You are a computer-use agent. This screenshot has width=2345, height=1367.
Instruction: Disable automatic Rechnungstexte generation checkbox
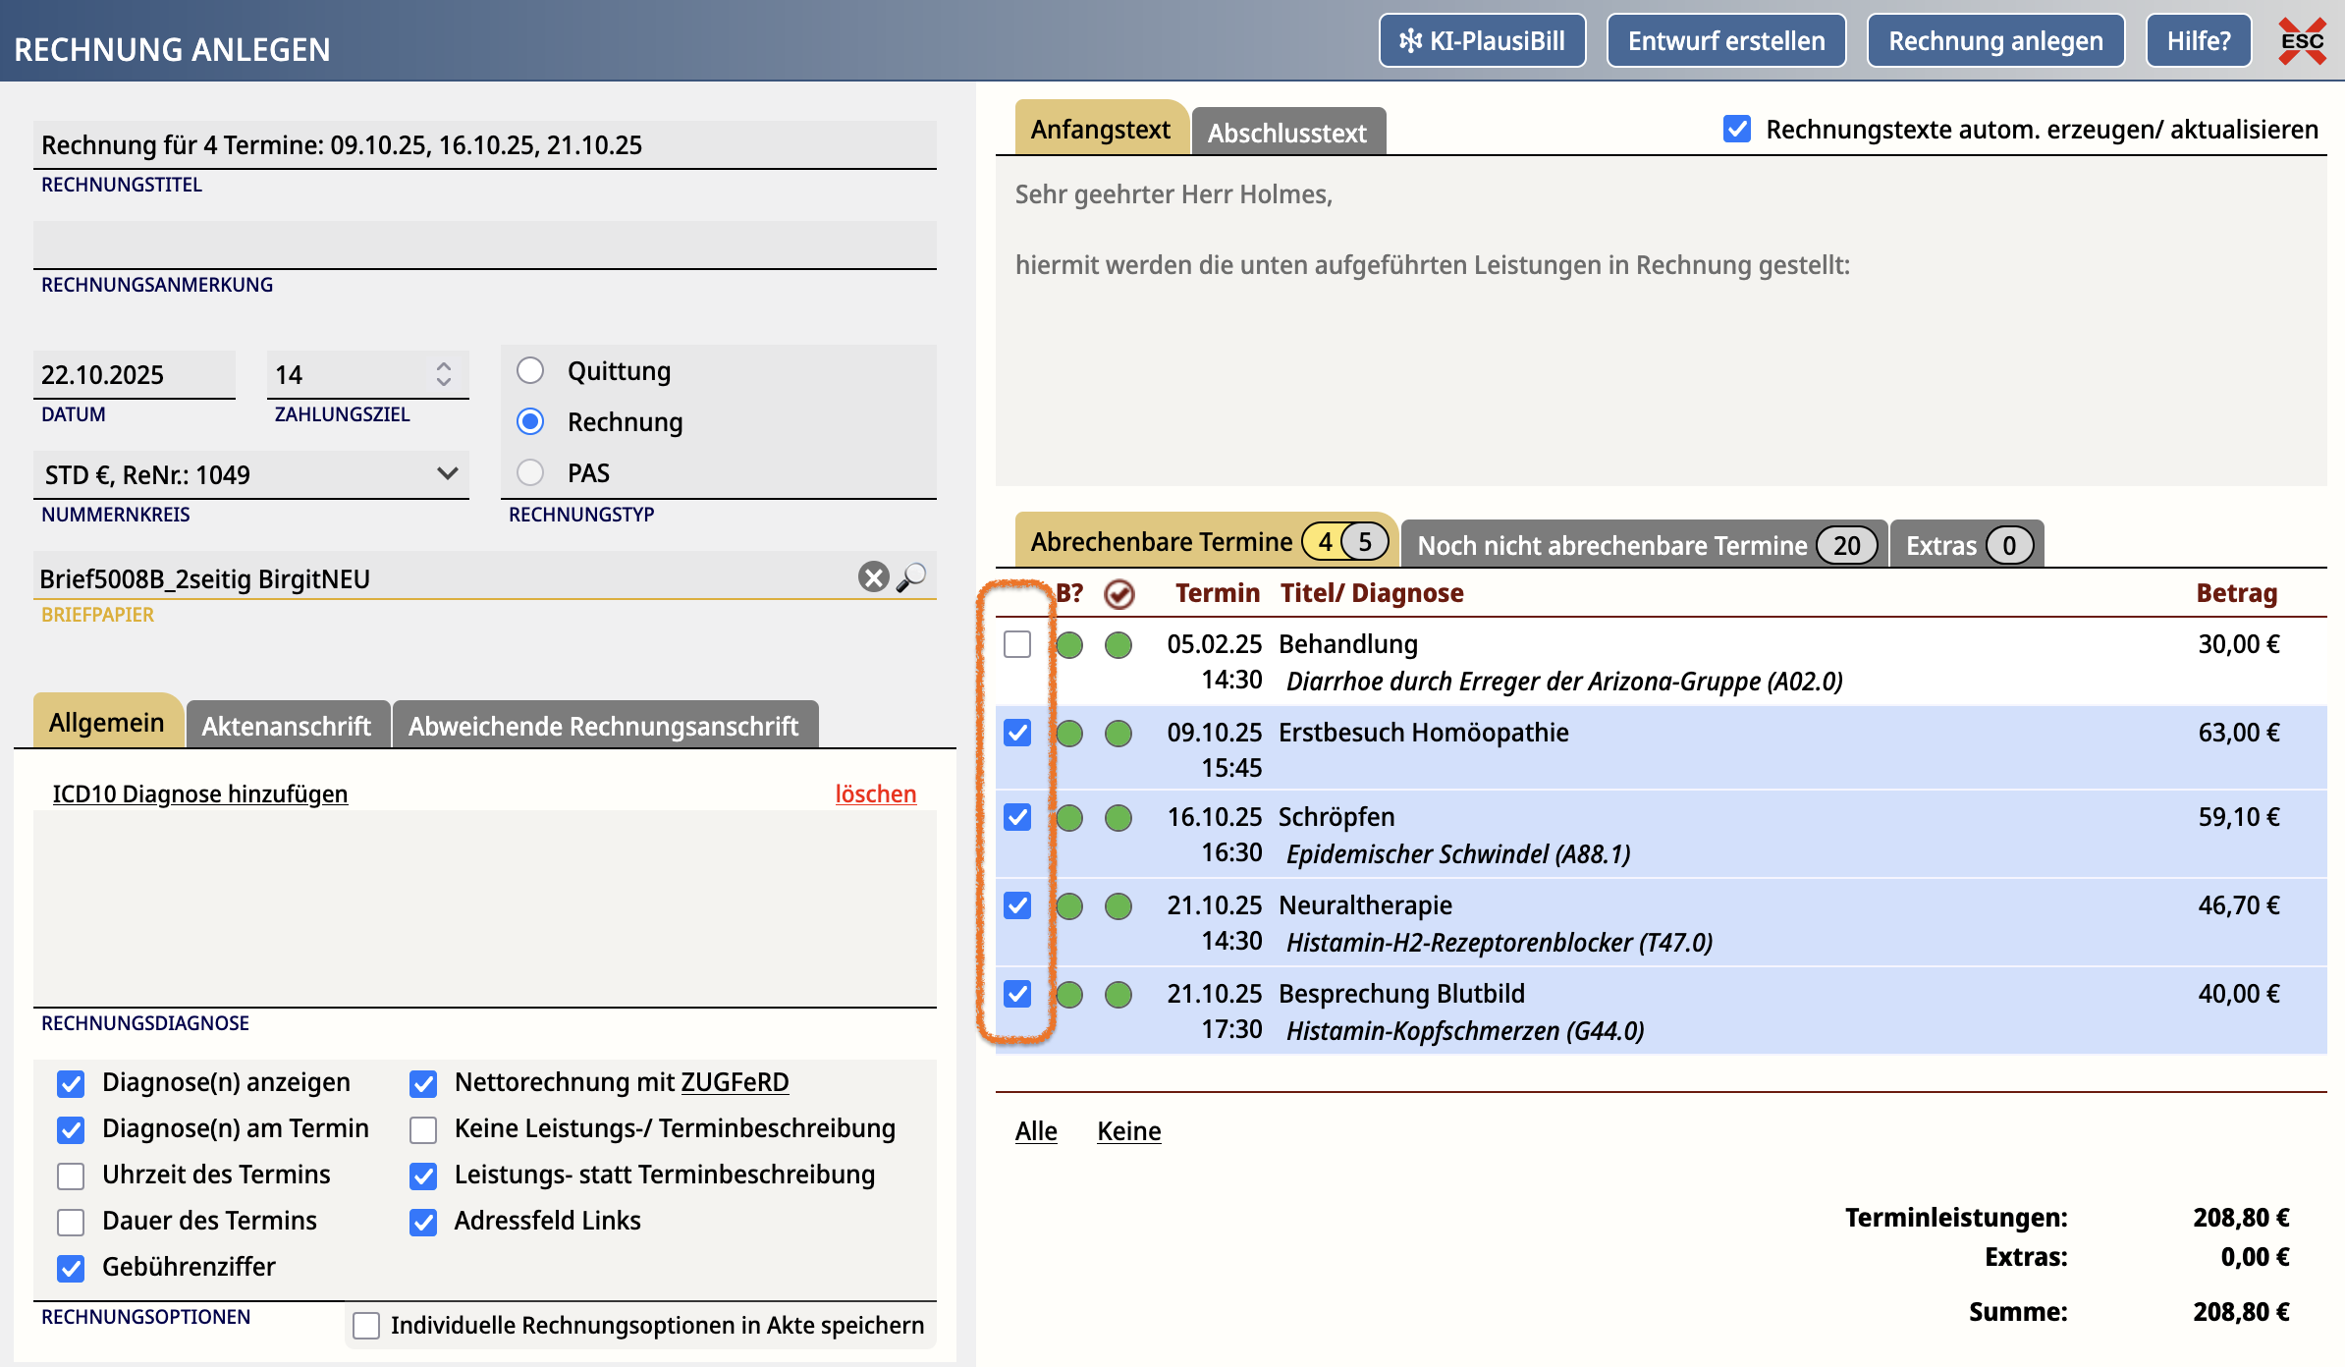click(x=1736, y=130)
